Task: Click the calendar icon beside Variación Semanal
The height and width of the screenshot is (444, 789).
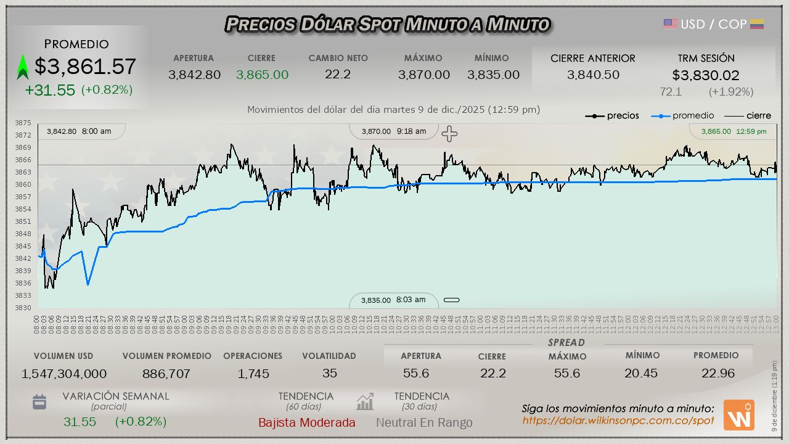Action: point(39,403)
